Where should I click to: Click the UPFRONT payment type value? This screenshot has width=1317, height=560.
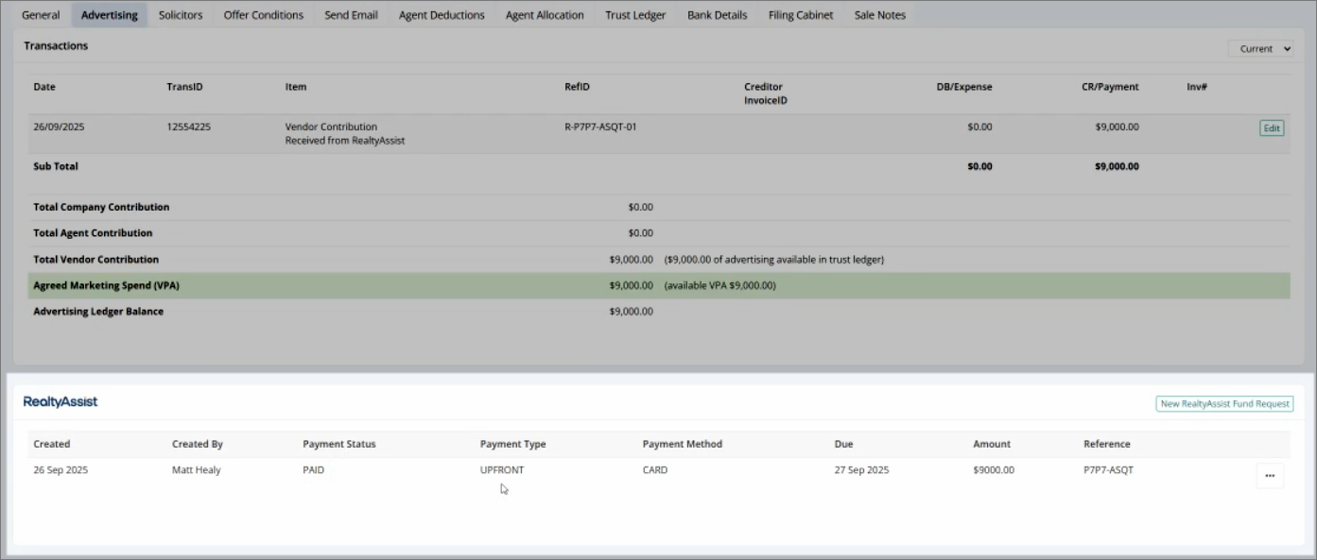[x=502, y=469]
